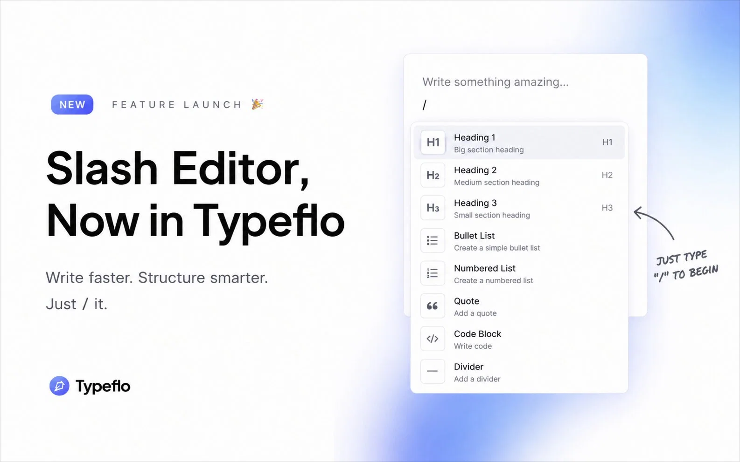
Task: Click the H3 icon beside Heading 3
Action: 433,208
